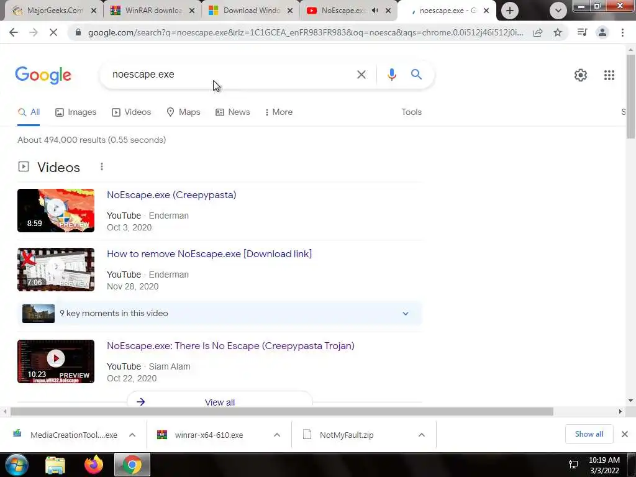This screenshot has height=477, width=636.
Task: Show all downloads
Action: (589, 434)
